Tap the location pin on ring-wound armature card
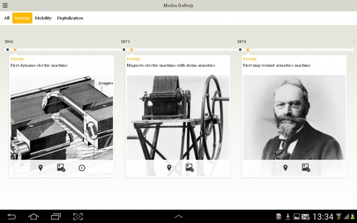 coord(285,168)
